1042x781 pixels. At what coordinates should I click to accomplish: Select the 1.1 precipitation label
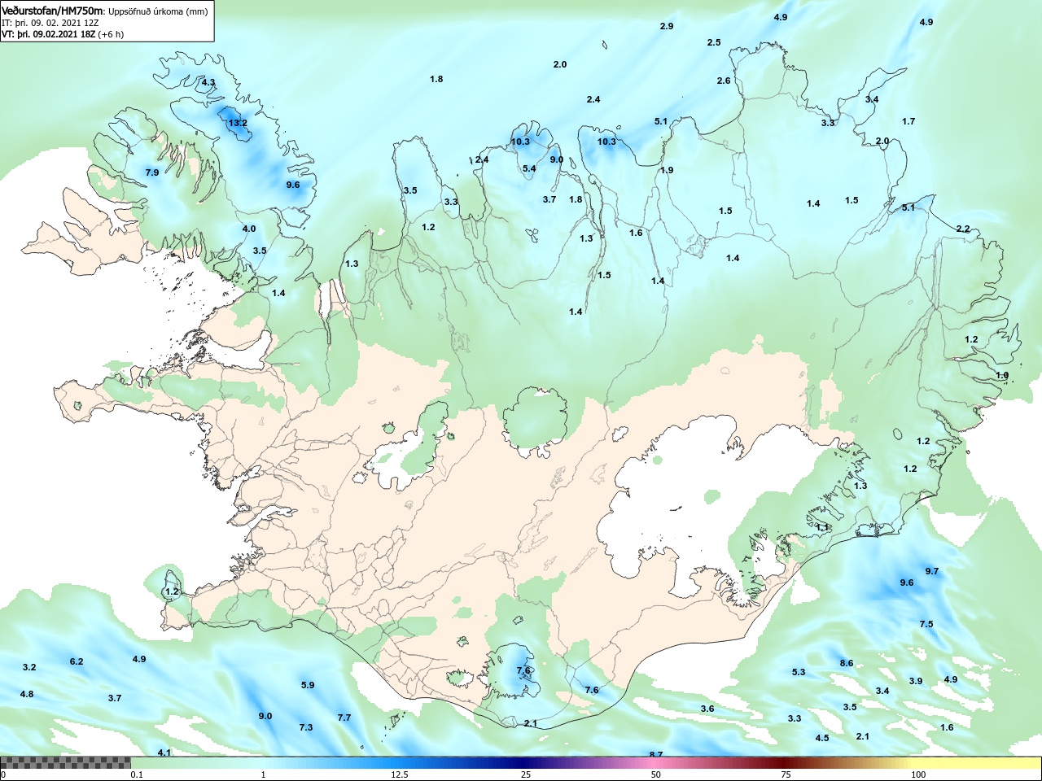pos(822,527)
